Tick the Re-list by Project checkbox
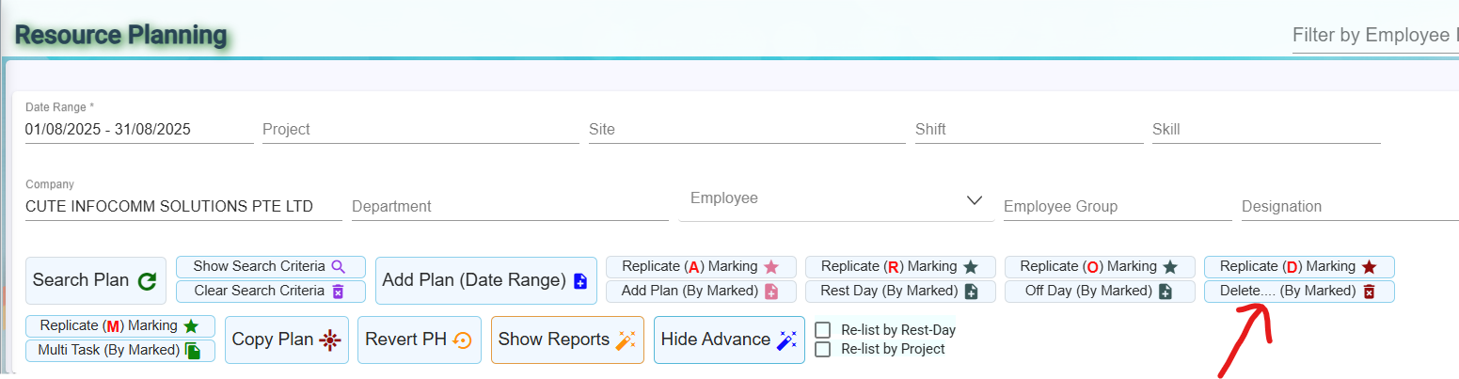Viewport: 1459px width, 379px height. (823, 349)
